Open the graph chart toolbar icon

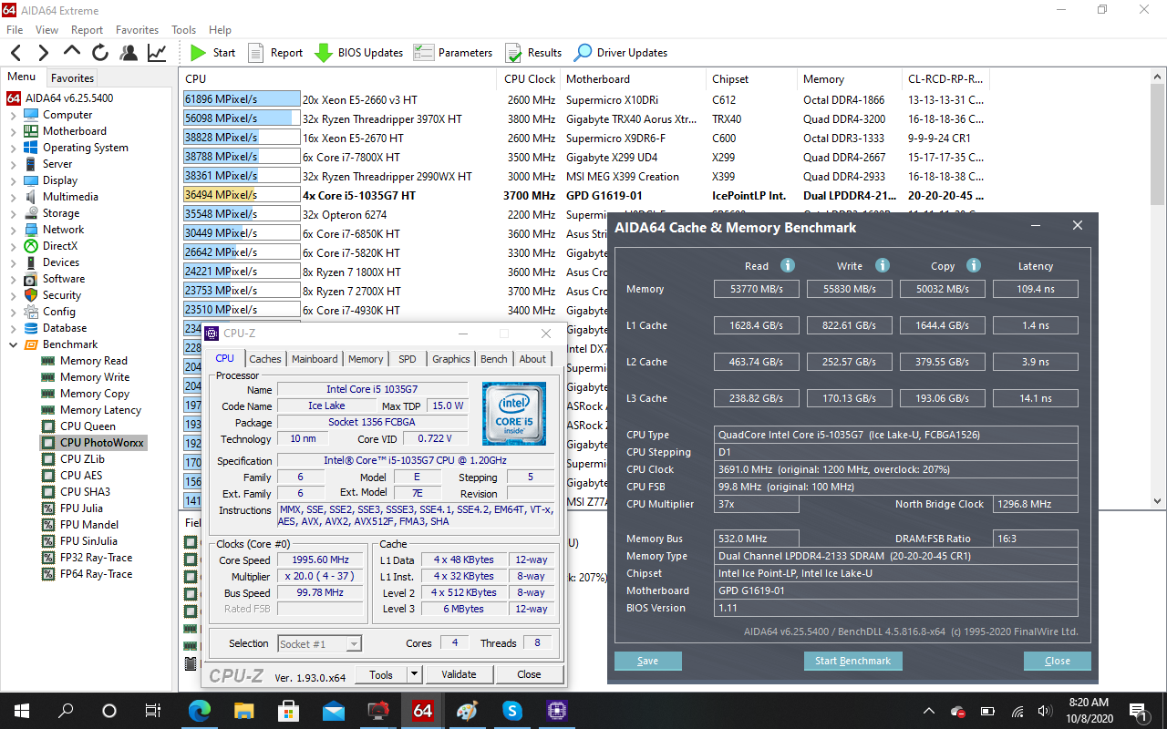click(157, 53)
